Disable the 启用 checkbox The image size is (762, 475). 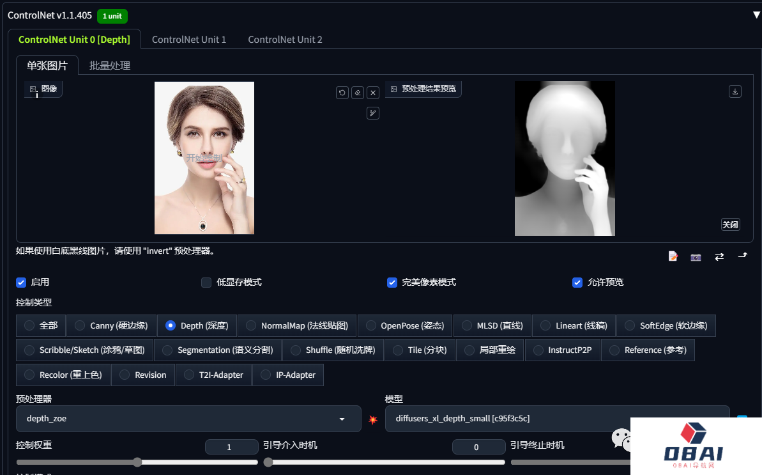click(x=21, y=282)
